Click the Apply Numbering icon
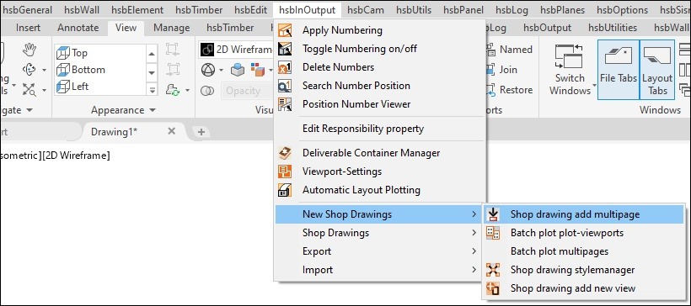The width and height of the screenshot is (691, 306). 285,30
